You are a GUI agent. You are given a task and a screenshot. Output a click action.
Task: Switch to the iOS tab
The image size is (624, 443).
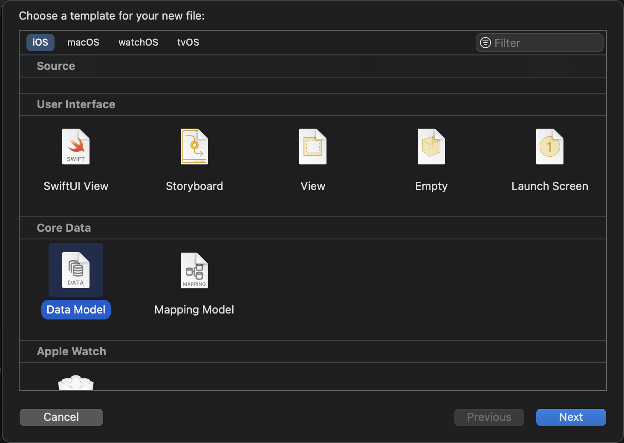click(x=40, y=43)
